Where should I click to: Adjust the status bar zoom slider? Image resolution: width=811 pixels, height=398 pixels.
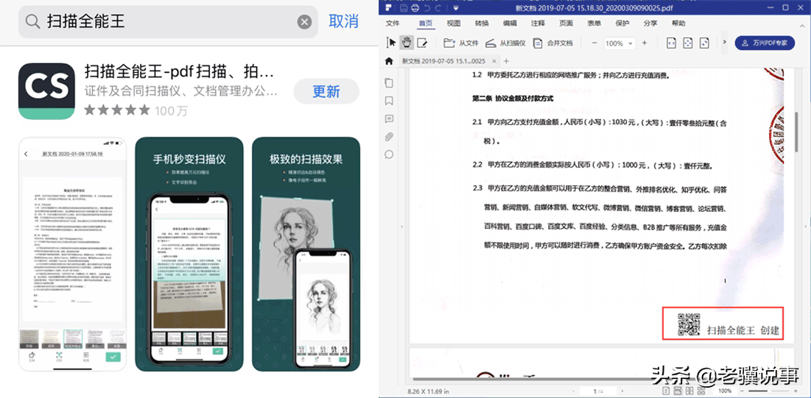(x=768, y=391)
